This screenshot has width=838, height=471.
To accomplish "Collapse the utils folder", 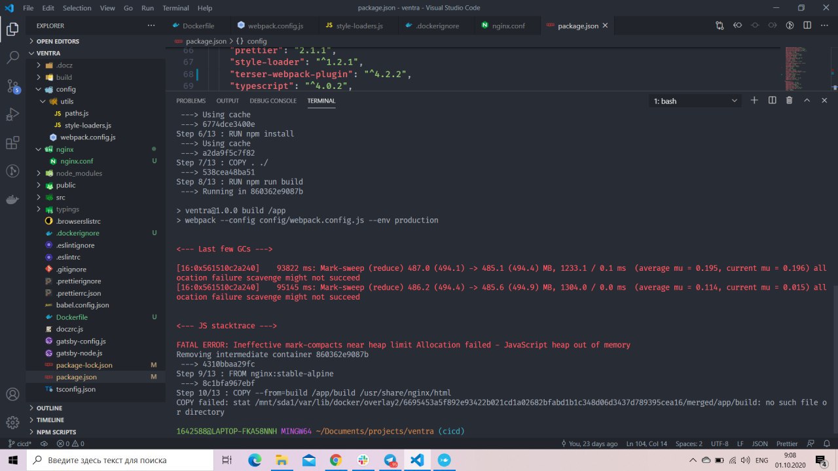I will pos(96,101).
